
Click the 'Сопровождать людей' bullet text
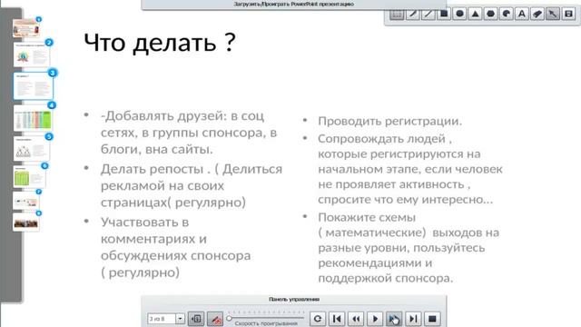tap(410, 169)
